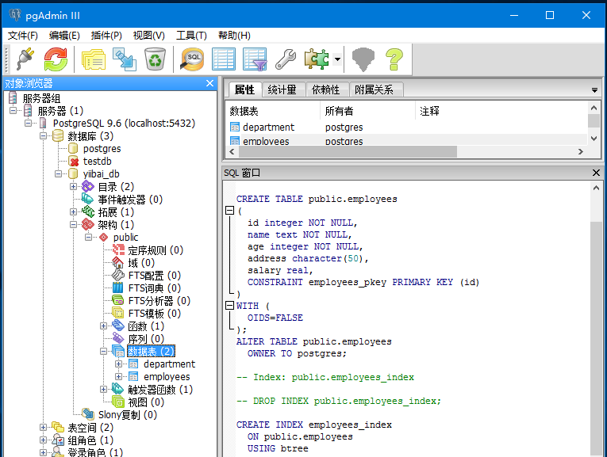Open the wrench maintenance icon
Screen dimensions: 607x457
(x=286, y=59)
